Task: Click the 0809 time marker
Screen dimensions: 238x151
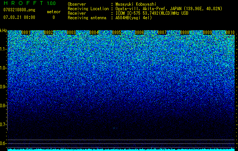Action: click(x=207, y=32)
